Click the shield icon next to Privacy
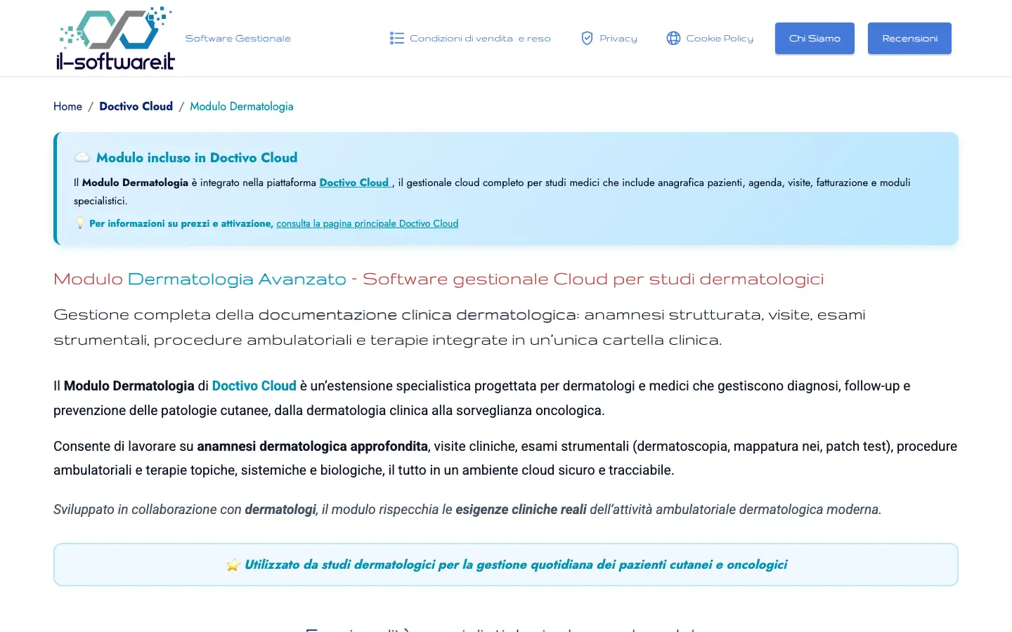The width and height of the screenshot is (1012, 632). [x=588, y=38]
